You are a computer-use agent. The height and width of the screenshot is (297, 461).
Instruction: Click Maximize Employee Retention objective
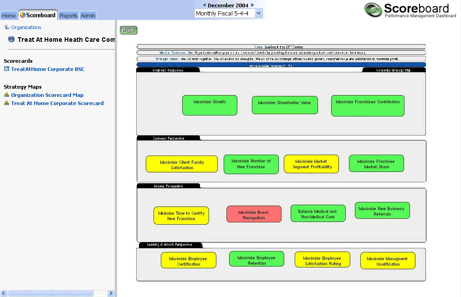pos(256,259)
